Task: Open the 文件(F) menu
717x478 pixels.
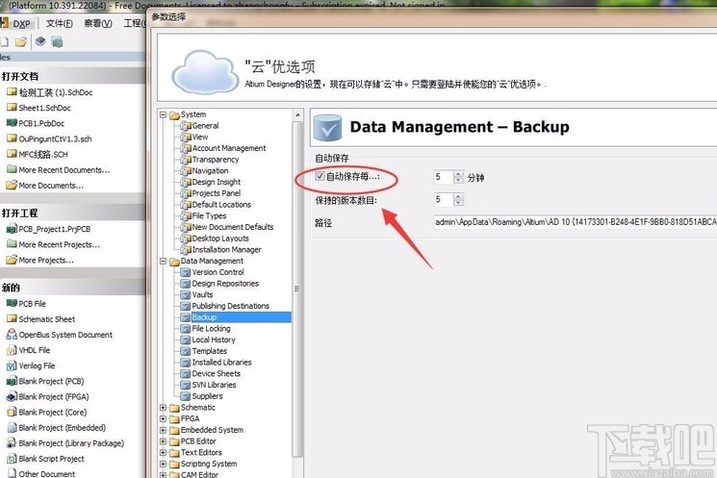Action: coord(59,23)
